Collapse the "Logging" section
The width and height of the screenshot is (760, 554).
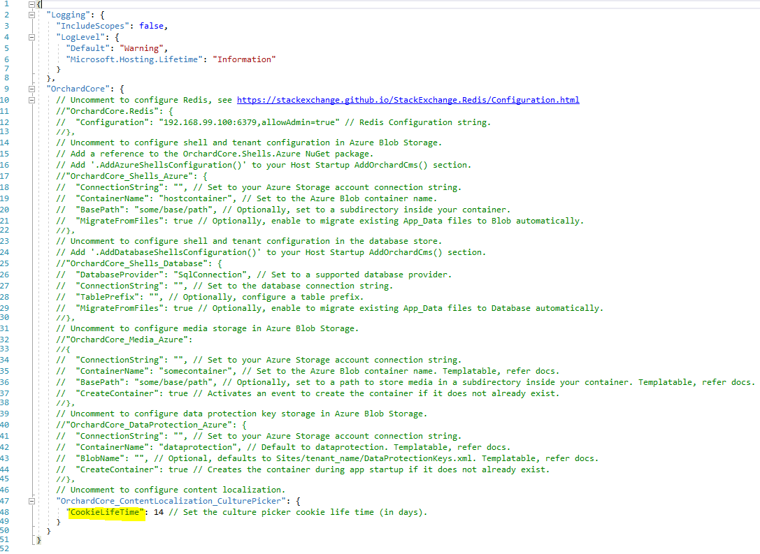[31, 15]
